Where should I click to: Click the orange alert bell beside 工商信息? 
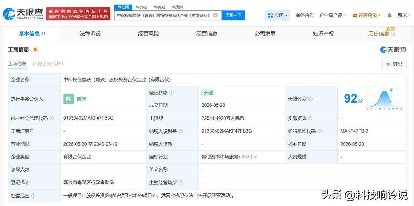click(x=35, y=49)
